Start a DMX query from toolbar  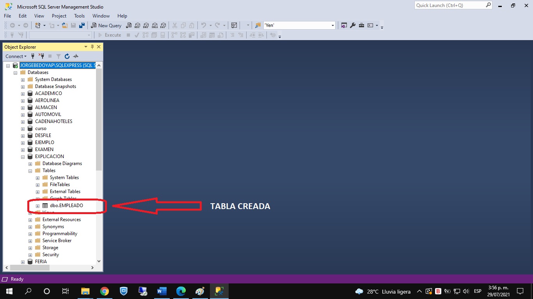click(146, 25)
